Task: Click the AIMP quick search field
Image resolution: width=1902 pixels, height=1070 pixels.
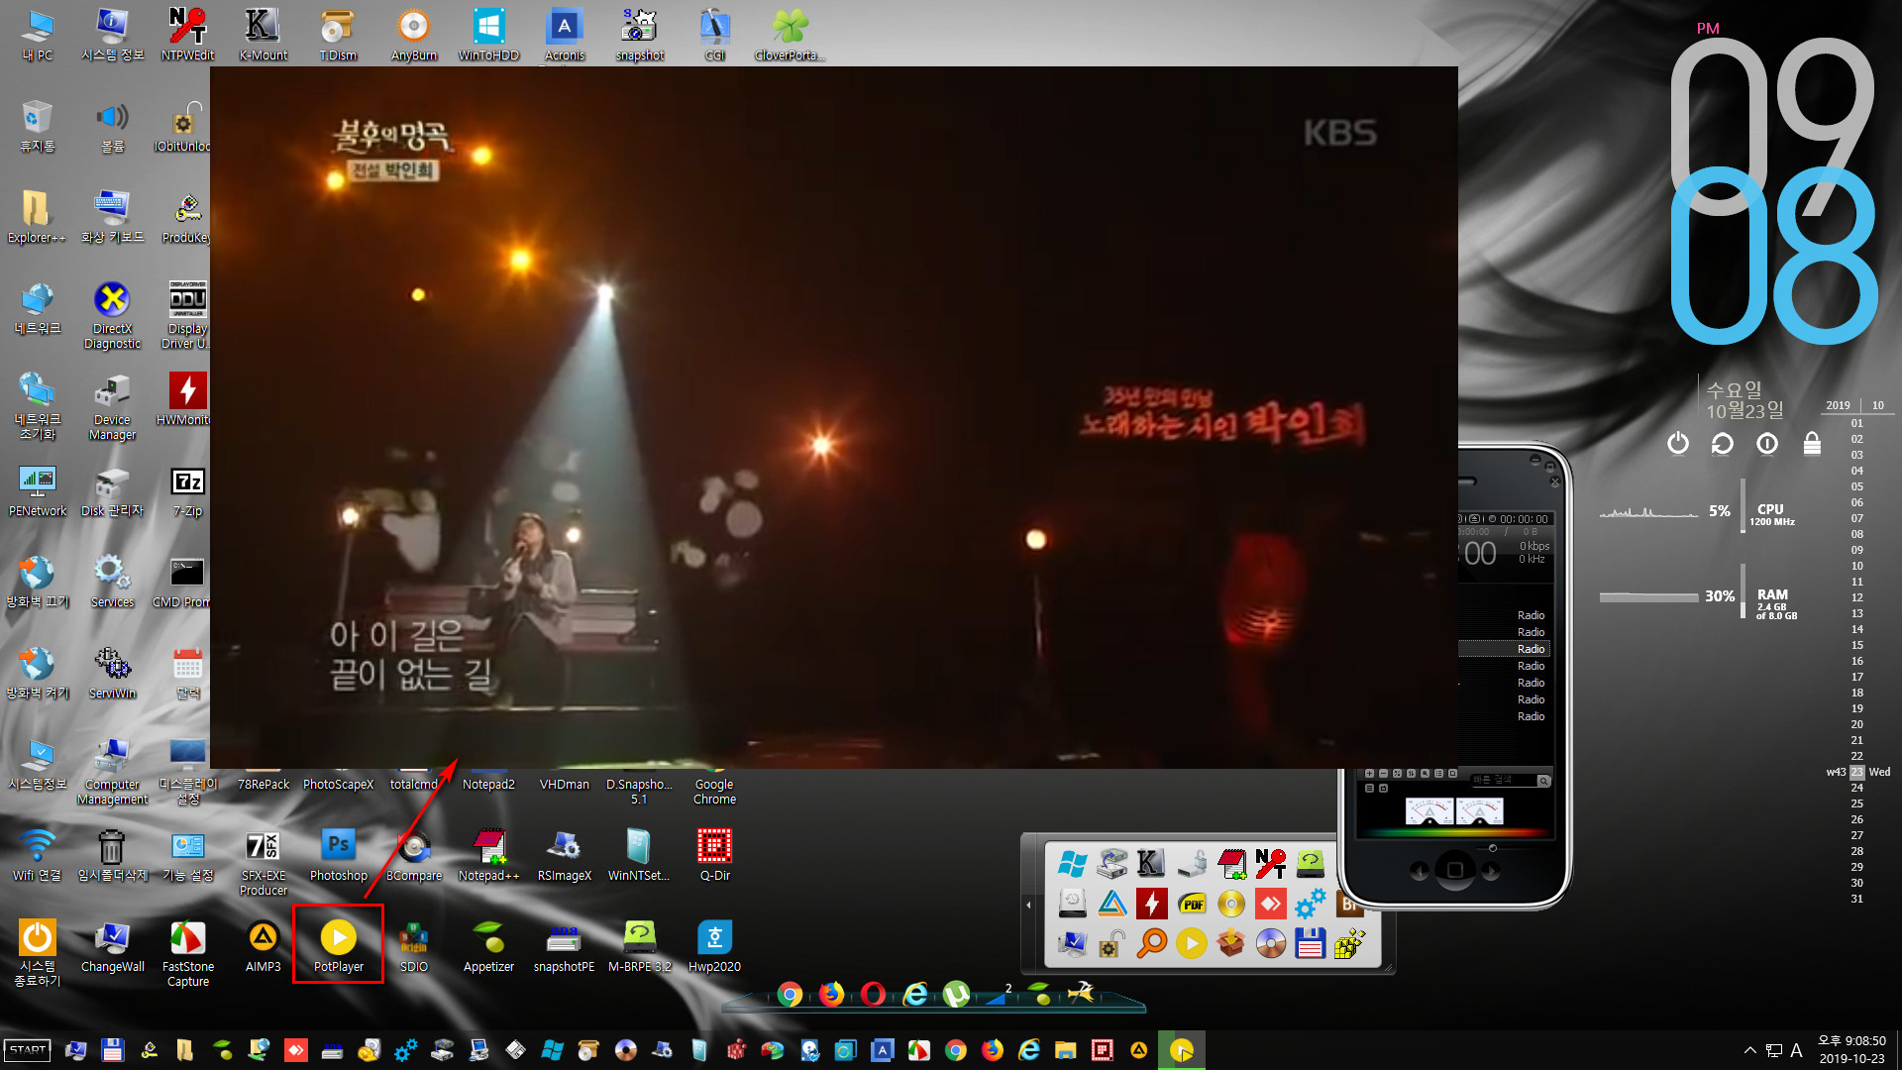Action: point(1504,781)
